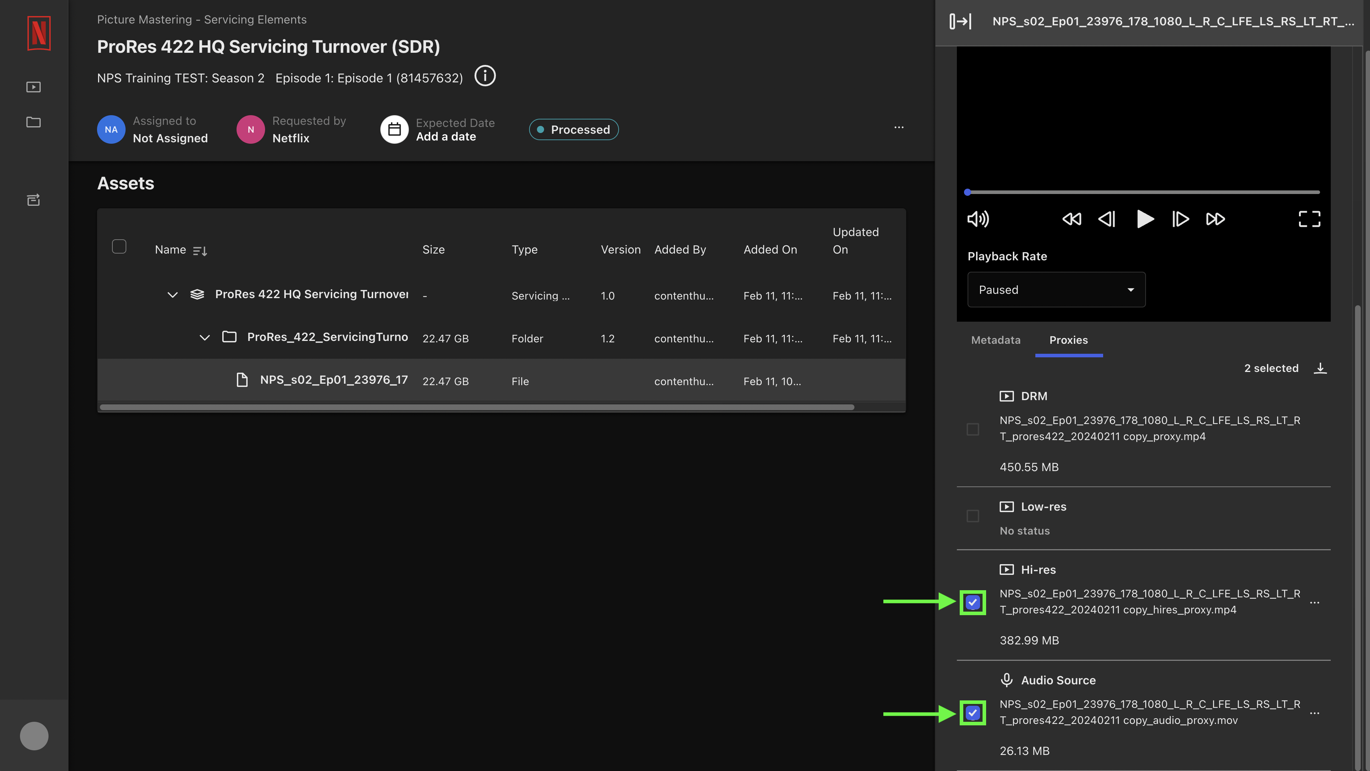Screen dimensions: 1370x771
Task: Click version 1.2 in folder row
Action: tap(607, 339)
